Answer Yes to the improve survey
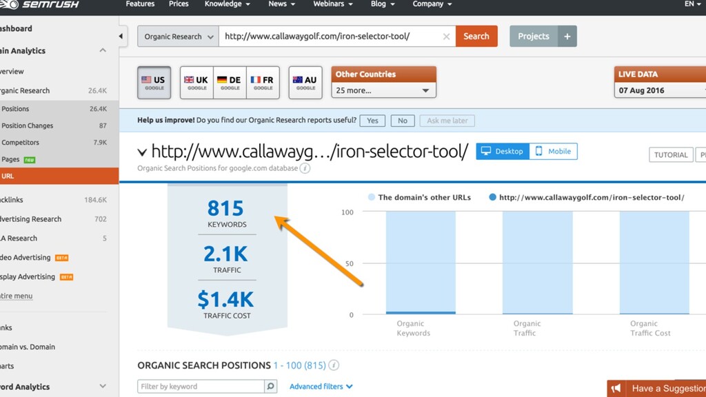Image resolution: width=706 pixels, height=397 pixels. (x=372, y=121)
